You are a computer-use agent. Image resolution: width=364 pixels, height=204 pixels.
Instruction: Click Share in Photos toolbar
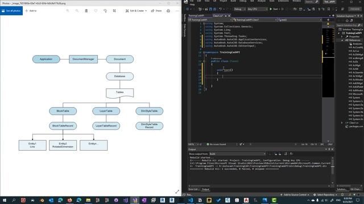click(x=156, y=11)
